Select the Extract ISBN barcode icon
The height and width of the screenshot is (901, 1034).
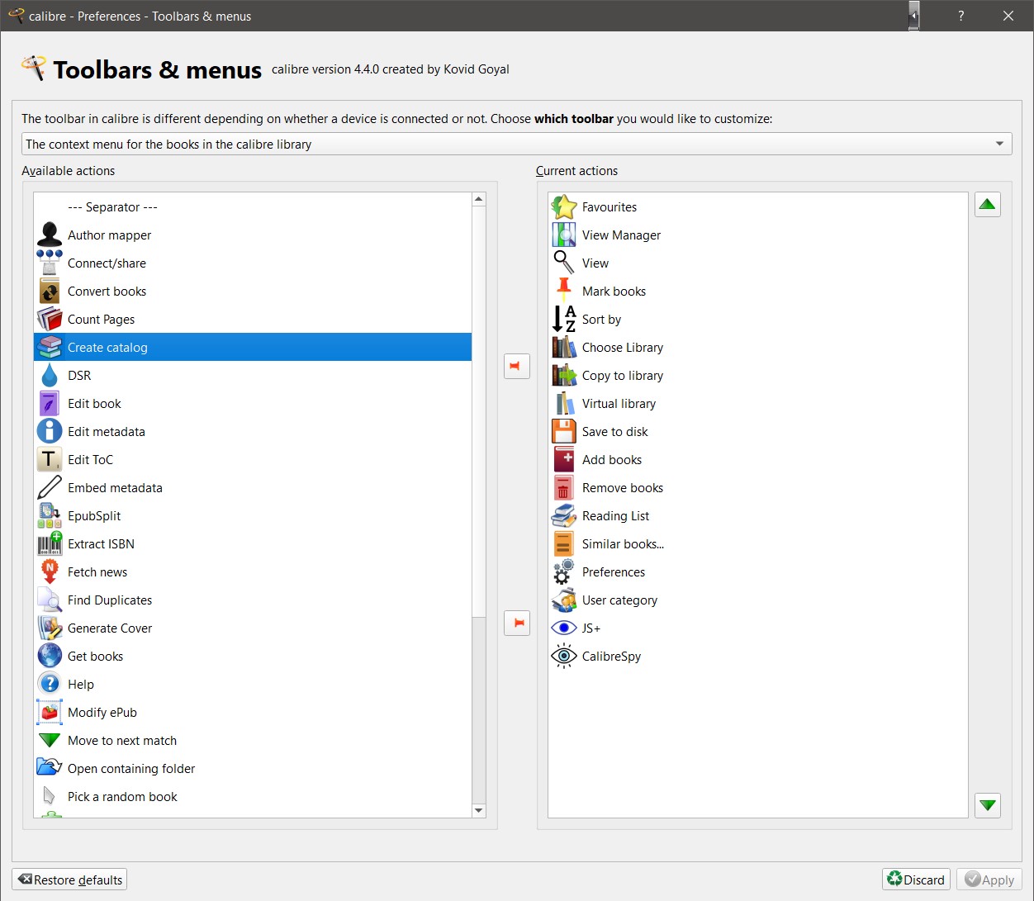pos(50,543)
